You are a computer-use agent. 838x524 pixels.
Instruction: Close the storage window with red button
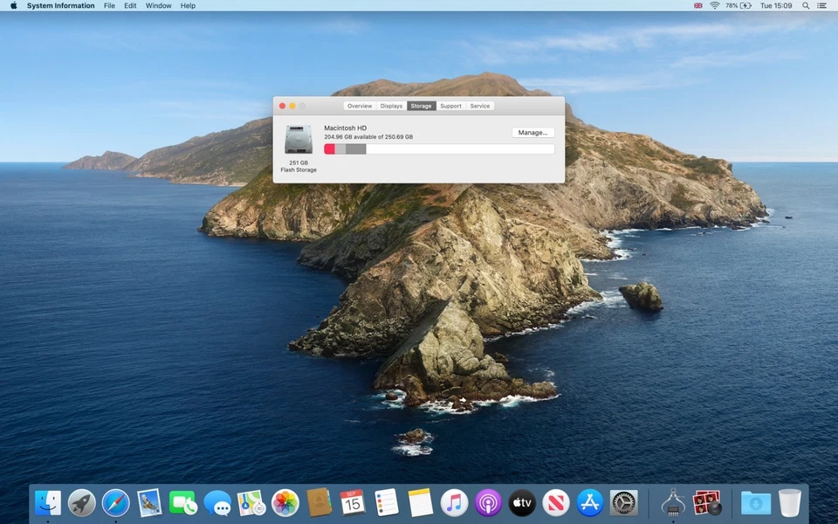click(x=282, y=106)
